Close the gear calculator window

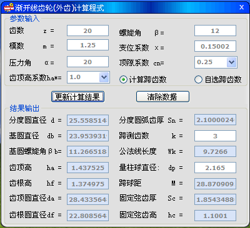click(241, 7)
